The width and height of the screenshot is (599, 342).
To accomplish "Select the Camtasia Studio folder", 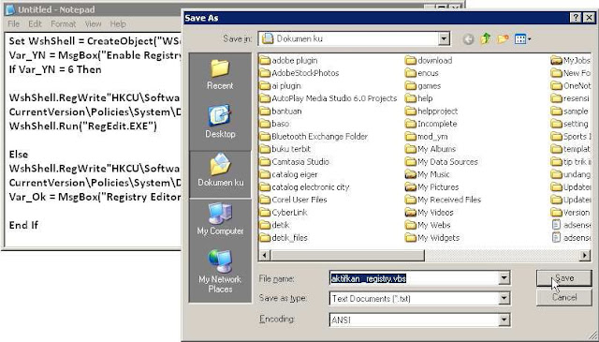I will tap(295, 161).
